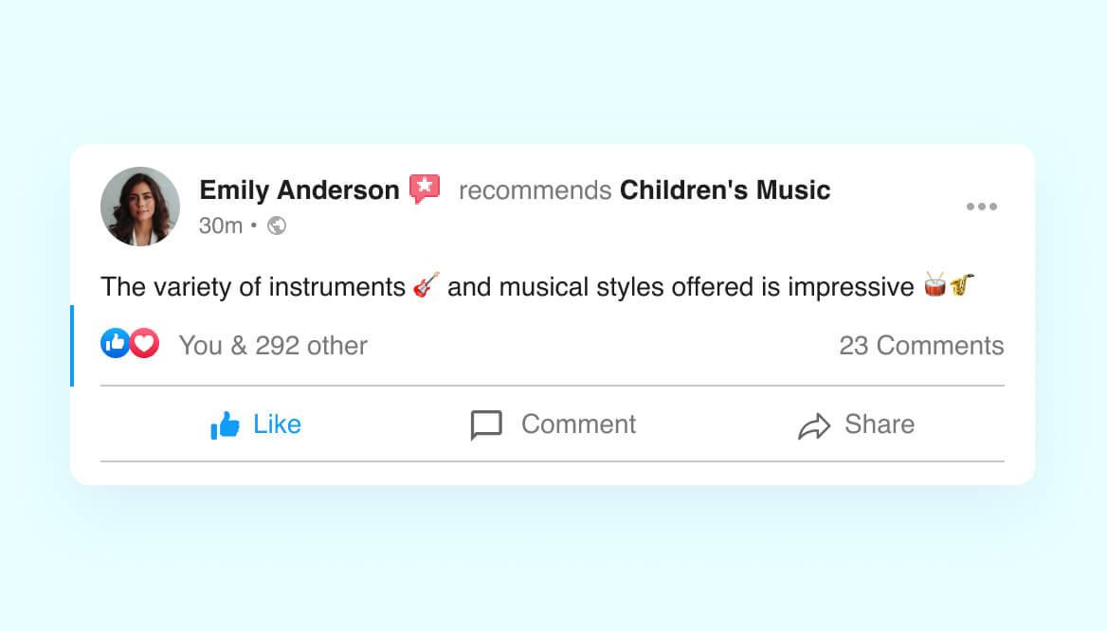Click the saxophone emoji in the post
This screenshot has width=1107, height=631.
click(x=962, y=285)
